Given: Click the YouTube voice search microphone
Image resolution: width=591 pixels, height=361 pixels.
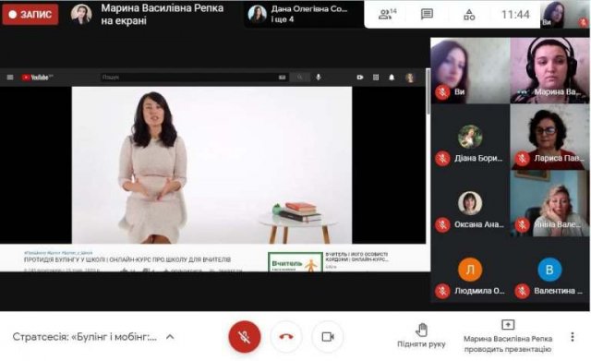Looking at the screenshot, I should coord(319,78).
